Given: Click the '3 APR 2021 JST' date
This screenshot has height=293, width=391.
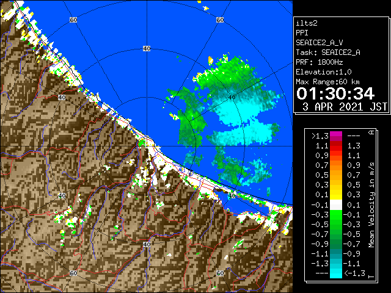Looking at the screenshot, I should click(345, 107).
